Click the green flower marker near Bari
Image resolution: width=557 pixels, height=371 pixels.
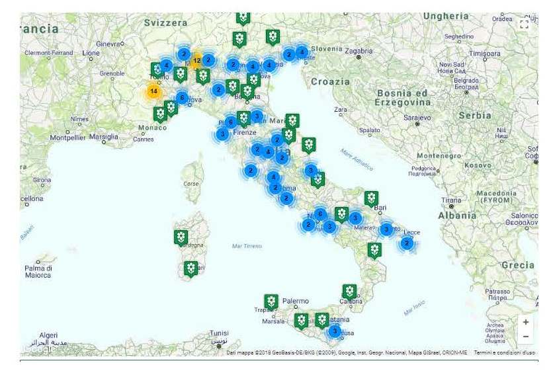[x=372, y=198]
